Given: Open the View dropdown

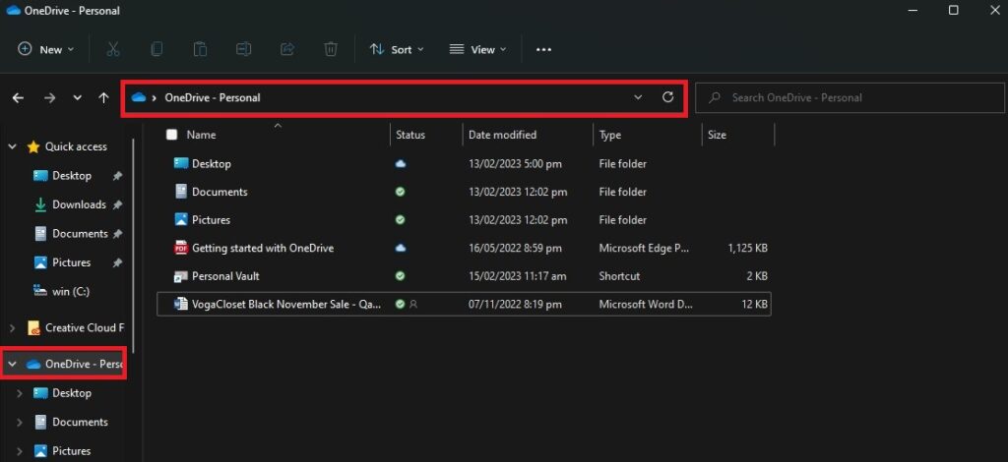Looking at the screenshot, I should tap(477, 49).
